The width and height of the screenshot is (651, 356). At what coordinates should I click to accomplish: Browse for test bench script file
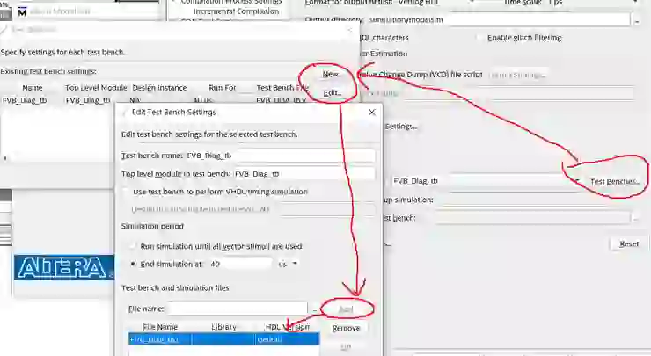635,218
